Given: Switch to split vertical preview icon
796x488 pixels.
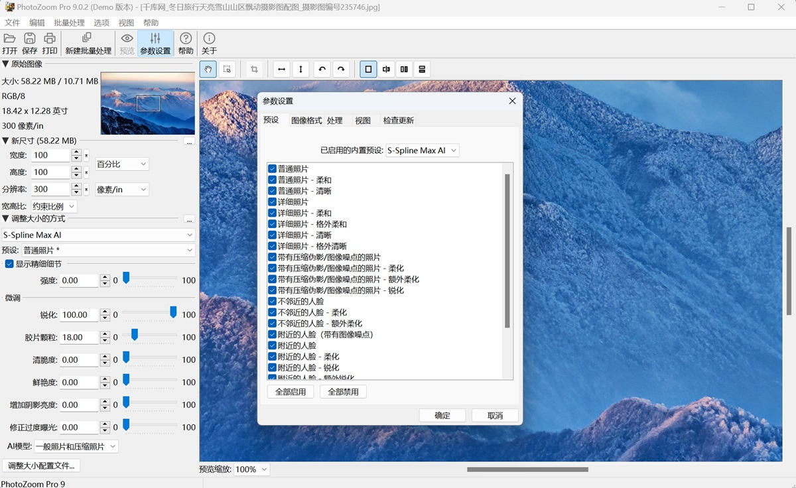Looking at the screenshot, I should [x=386, y=69].
